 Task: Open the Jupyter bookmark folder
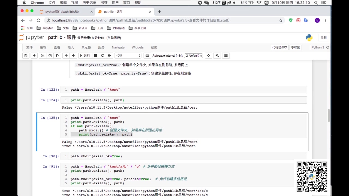click(x=45, y=28)
